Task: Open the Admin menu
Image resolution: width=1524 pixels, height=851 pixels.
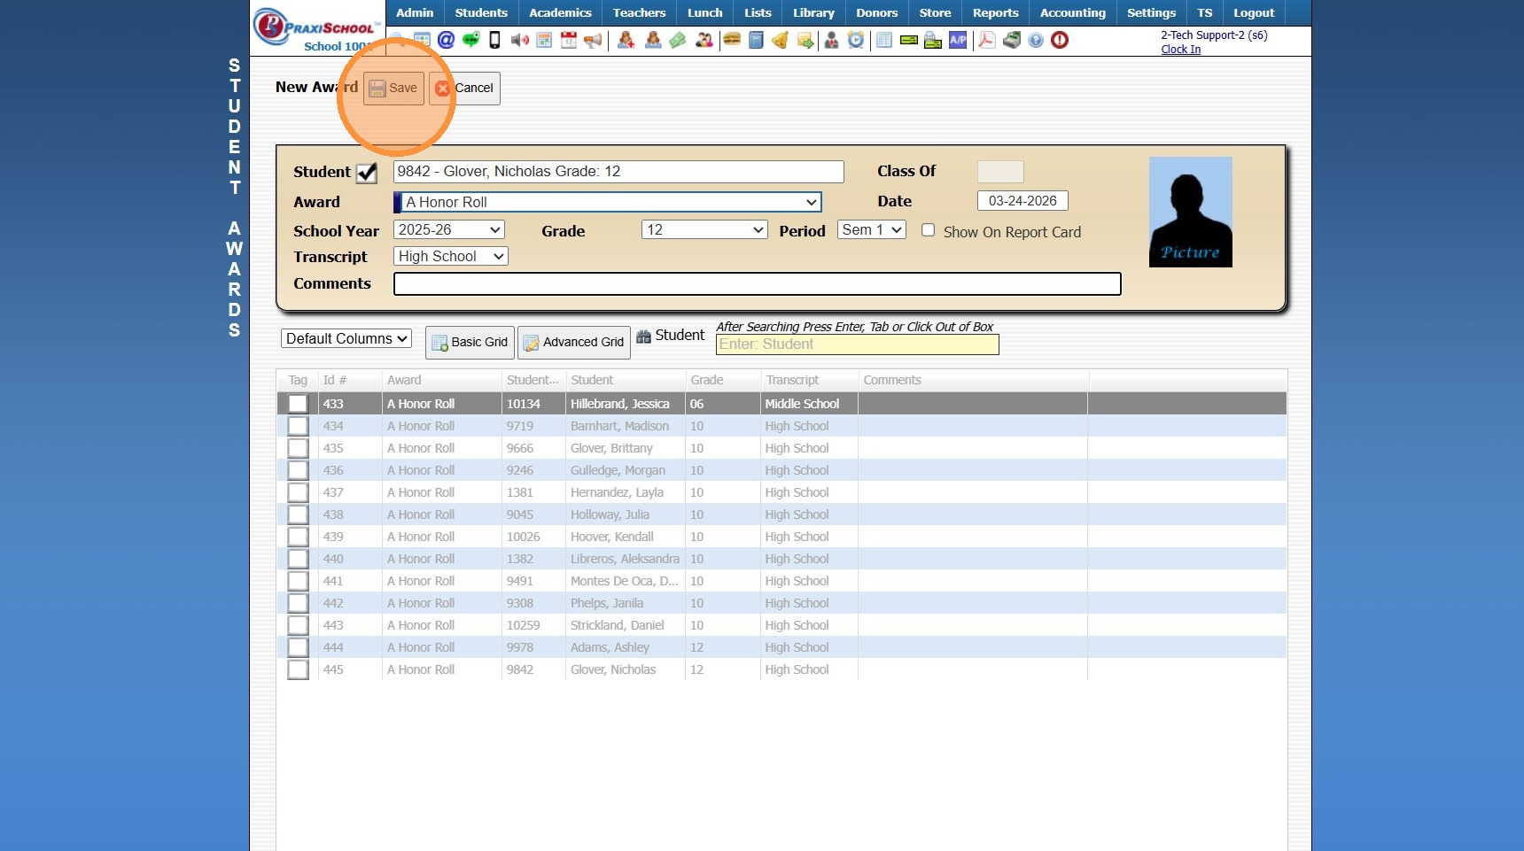Action: coord(415,12)
